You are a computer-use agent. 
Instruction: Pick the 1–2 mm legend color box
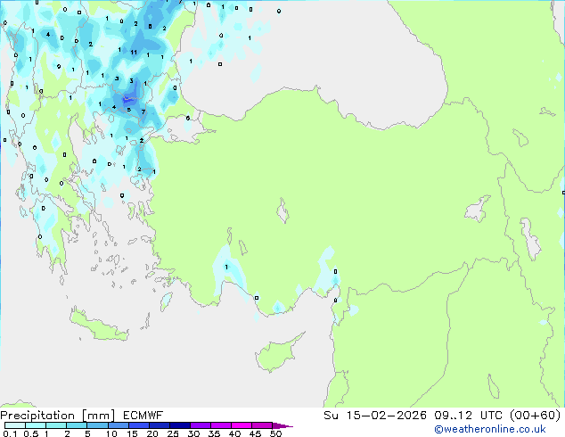point(56,425)
